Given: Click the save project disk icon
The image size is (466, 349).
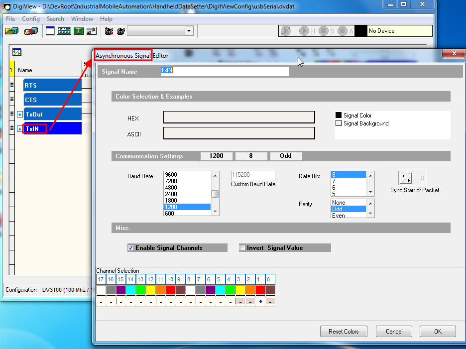Looking at the screenshot, I should tap(31, 31).
